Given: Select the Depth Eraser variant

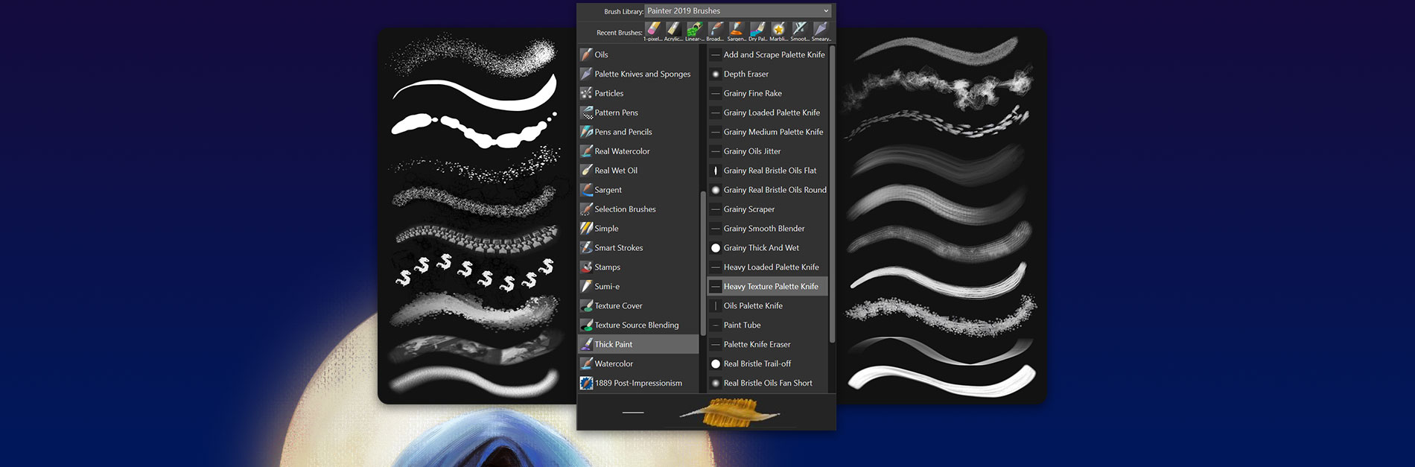Looking at the screenshot, I should 745,74.
